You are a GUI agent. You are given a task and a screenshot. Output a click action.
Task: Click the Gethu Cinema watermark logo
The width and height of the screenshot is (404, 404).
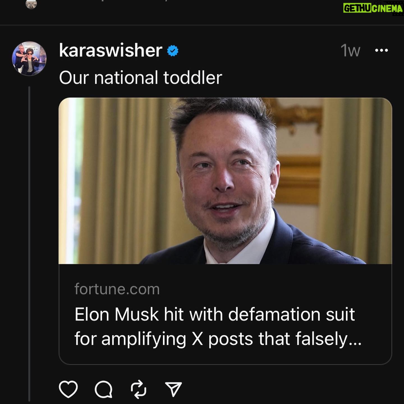tap(373, 8)
